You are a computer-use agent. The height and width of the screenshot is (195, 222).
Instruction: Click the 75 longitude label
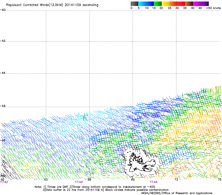coord(220,180)
